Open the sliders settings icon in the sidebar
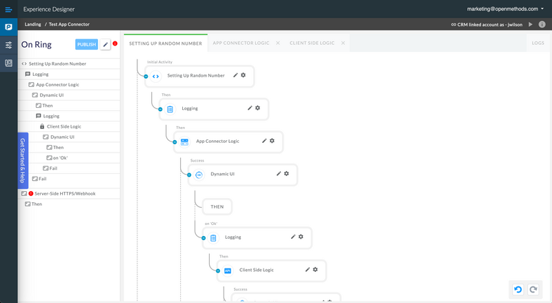Image resolution: width=552 pixels, height=303 pixels. click(8, 45)
